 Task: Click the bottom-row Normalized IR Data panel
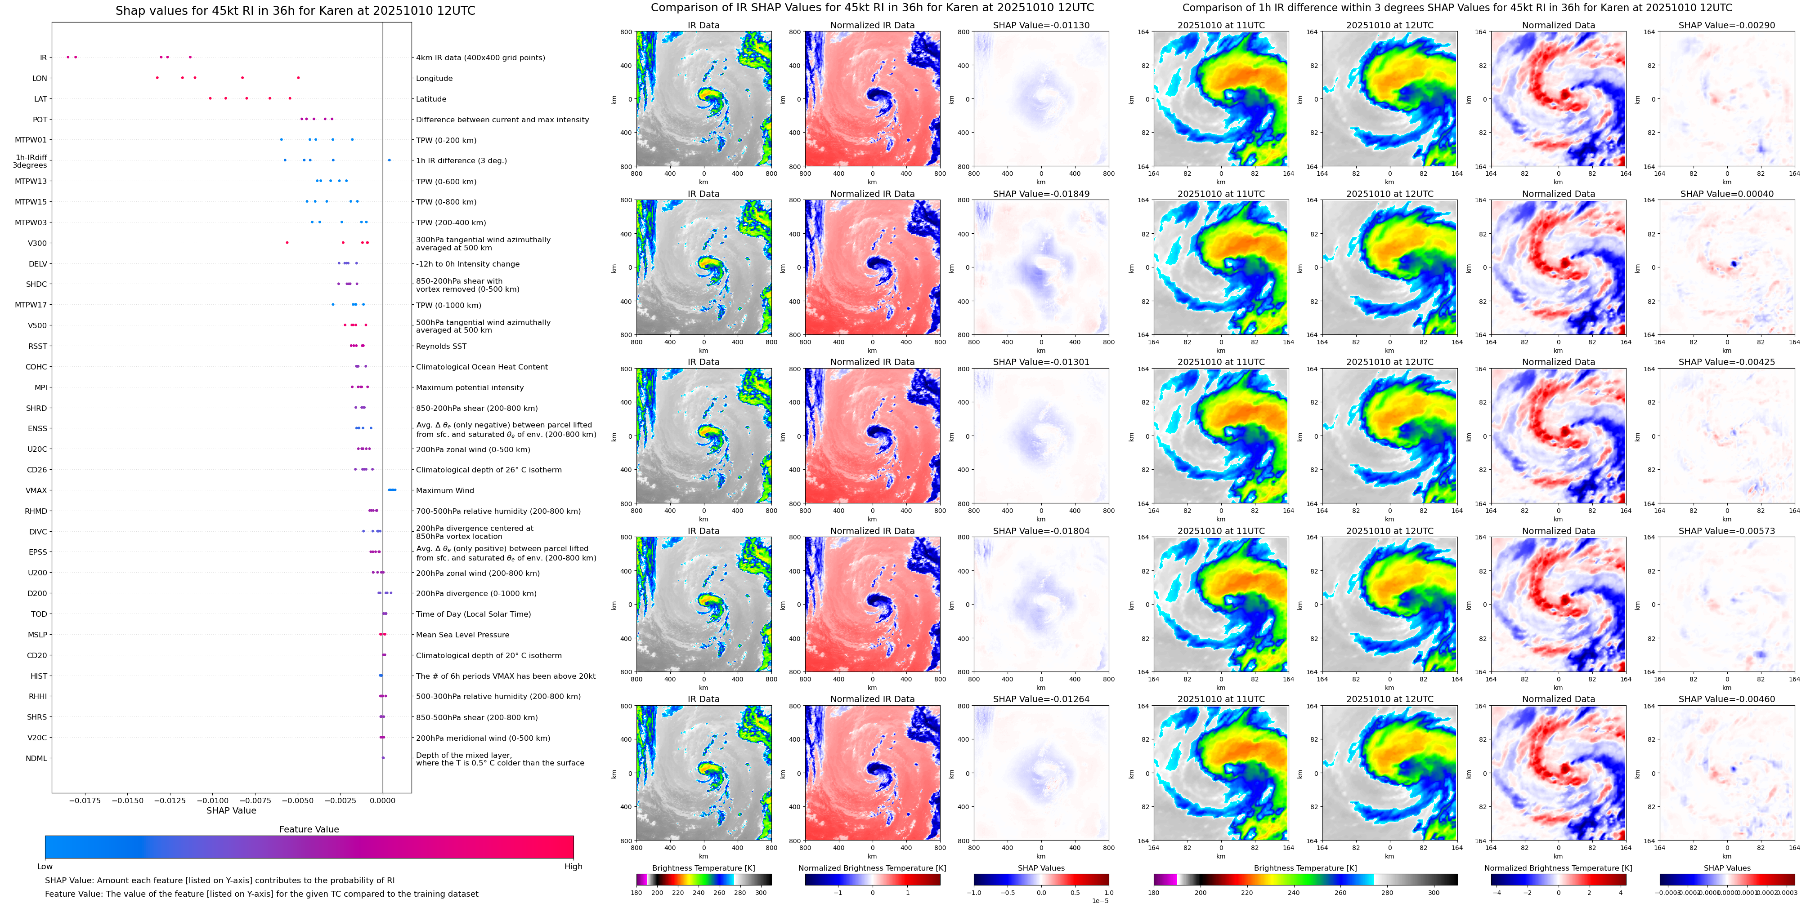pyautogui.click(x=872, y=773)
